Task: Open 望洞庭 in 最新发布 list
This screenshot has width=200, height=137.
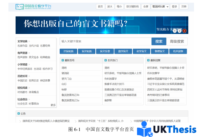Action: 65,73
